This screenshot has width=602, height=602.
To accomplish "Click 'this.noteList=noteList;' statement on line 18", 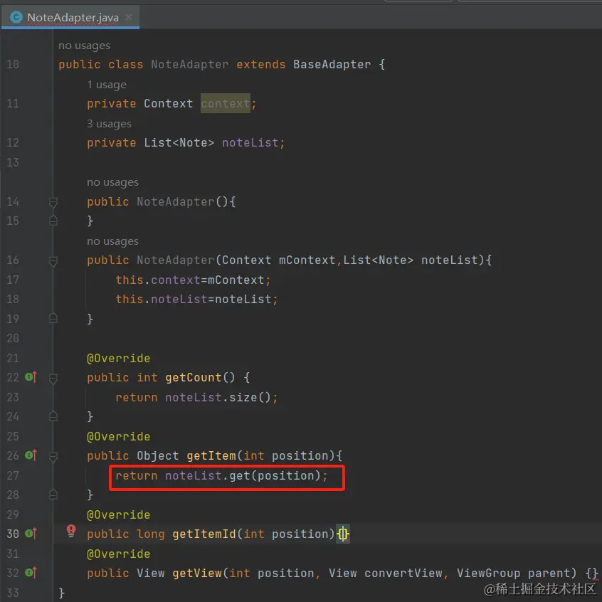I will (x=196, y=299).
